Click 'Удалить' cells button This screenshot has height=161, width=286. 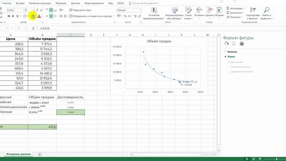210,13
